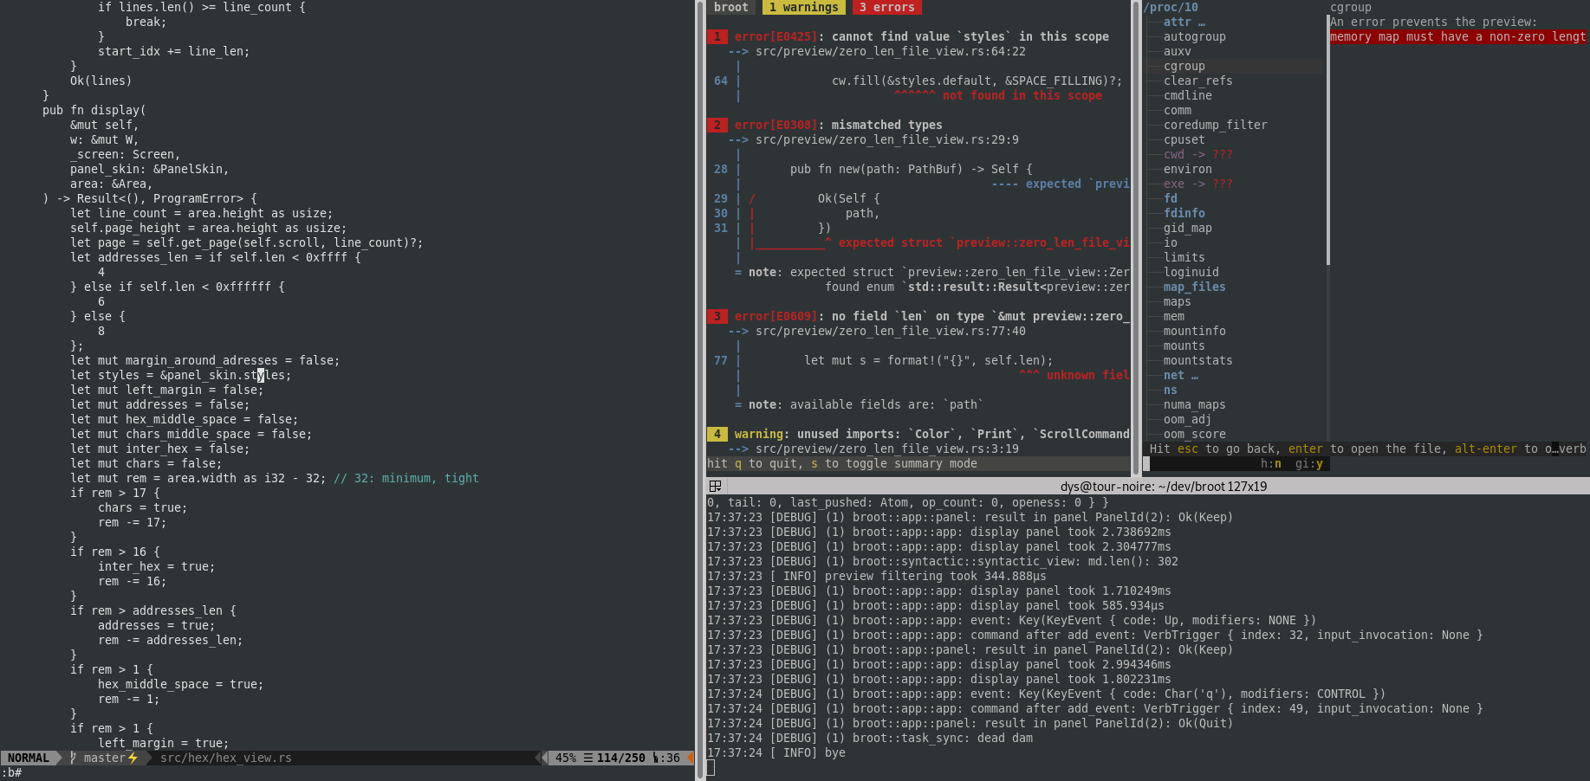The width and height of the screenshot is (1590, 781).
Task: Click the 'let styles = &panel_skin.styles;' line
Action: tap(181, 375)
